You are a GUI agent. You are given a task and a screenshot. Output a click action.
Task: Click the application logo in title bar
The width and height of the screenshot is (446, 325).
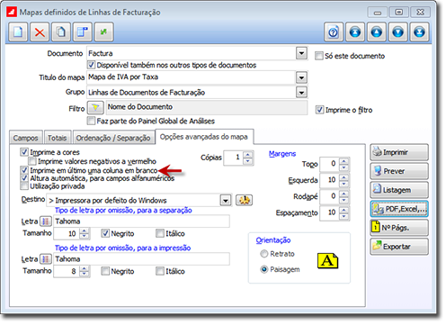coord(12,12)
